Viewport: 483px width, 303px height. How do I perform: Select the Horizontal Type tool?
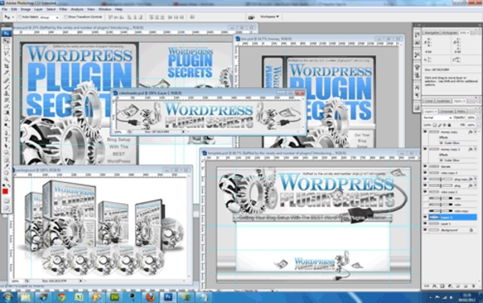6,139
